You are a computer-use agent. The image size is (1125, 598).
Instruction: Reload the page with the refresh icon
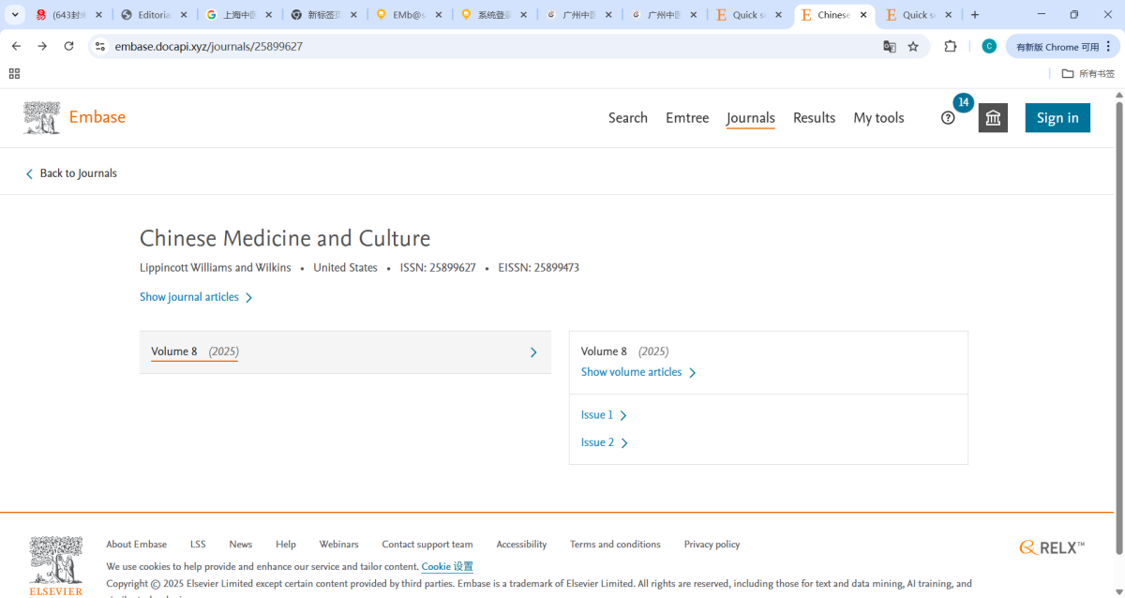[x=68, y=46]
